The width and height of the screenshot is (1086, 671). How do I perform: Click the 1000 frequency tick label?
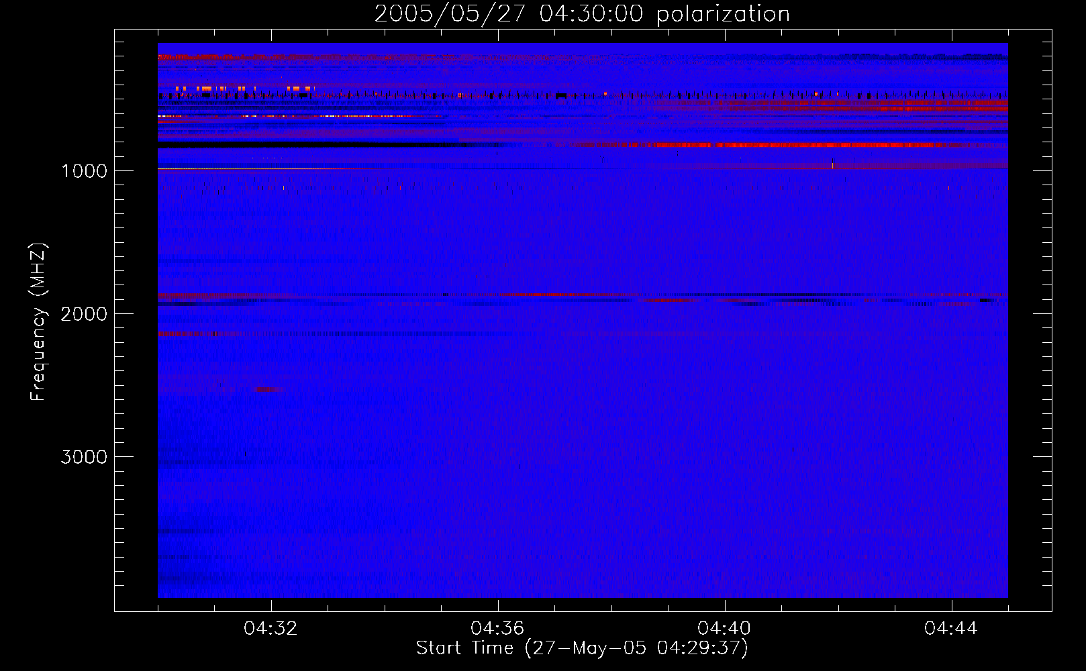(84, 171)
